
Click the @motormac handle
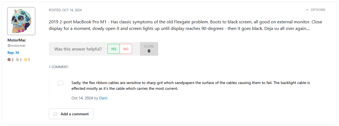coord(17,46)
